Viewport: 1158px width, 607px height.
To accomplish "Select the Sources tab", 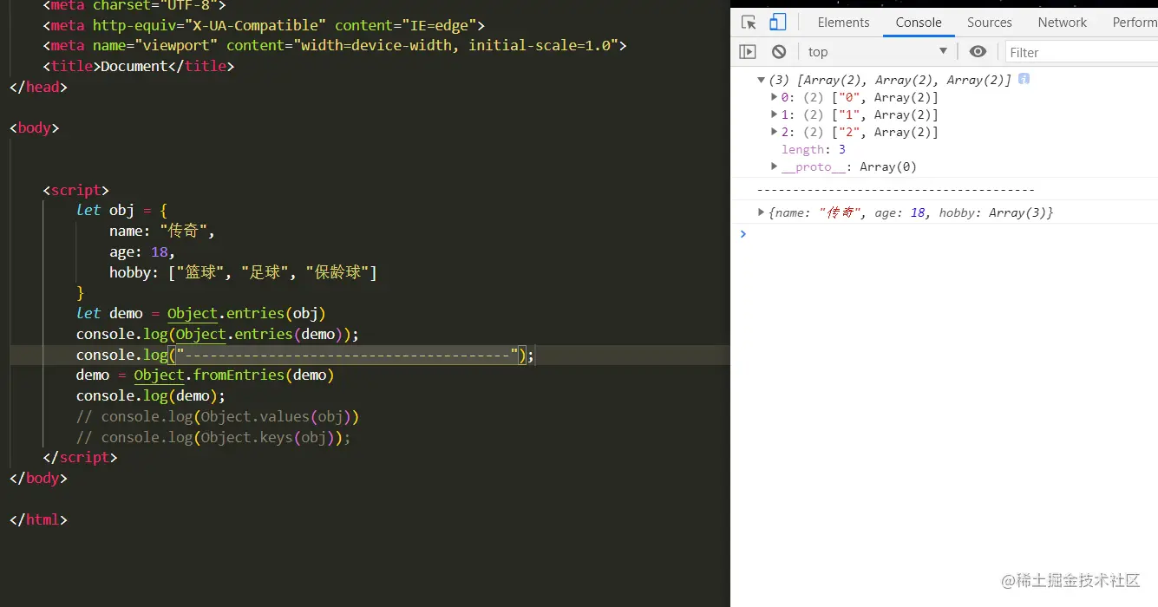I will (x=989, y=22).
